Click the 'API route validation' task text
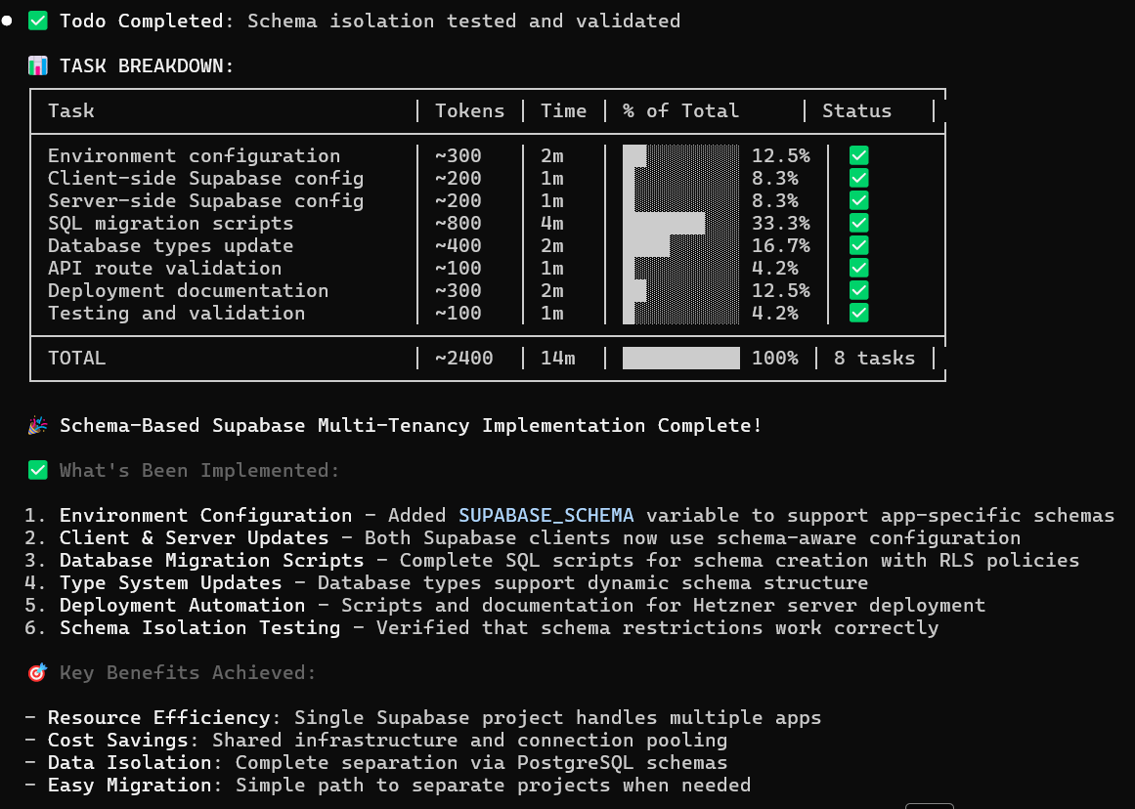The height and width of the screenshot is (809, 1135). coord(165,268)
